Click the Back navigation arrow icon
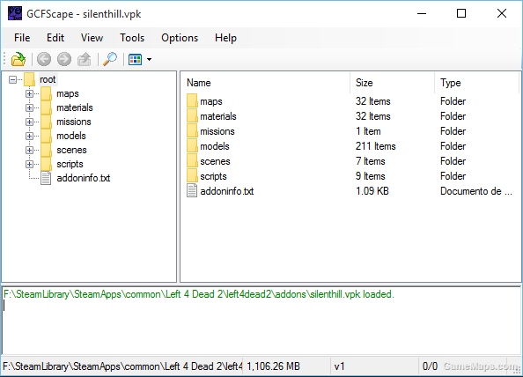Viewport: 523px width, 377px height. (44, 59)
